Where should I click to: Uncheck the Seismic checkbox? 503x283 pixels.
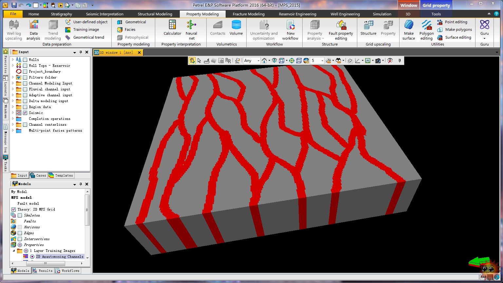pyautogui.click(x=25, y=113)
